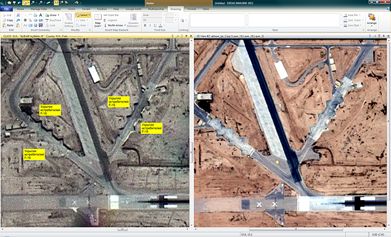
Task: Toggle the EasyTrace option
Action: pyautogui.click(x=54, y=20)
